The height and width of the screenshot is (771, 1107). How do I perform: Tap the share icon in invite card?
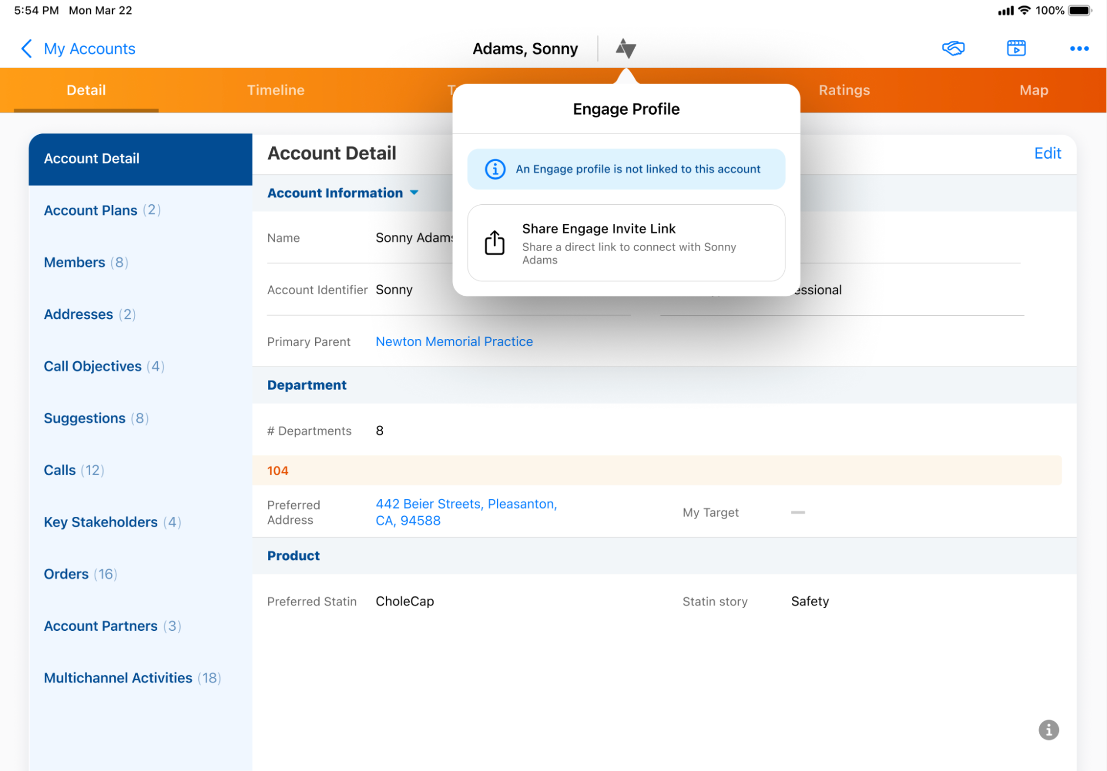point(495,243)
